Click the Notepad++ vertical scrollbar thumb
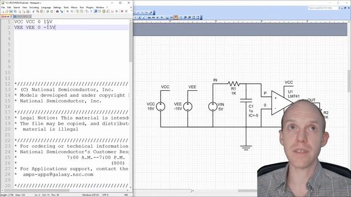The width and height of the screenshot is (351, 197). pyautogui.click(x=131, y=43)
